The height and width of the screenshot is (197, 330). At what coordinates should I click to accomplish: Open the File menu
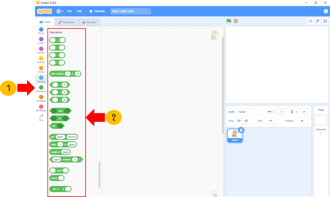click(69, 11)
